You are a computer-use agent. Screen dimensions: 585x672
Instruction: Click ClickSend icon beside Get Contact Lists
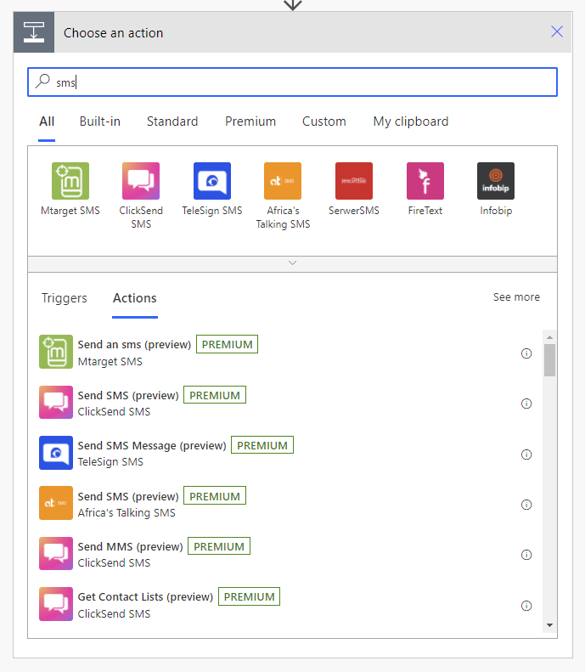(56, 604)
